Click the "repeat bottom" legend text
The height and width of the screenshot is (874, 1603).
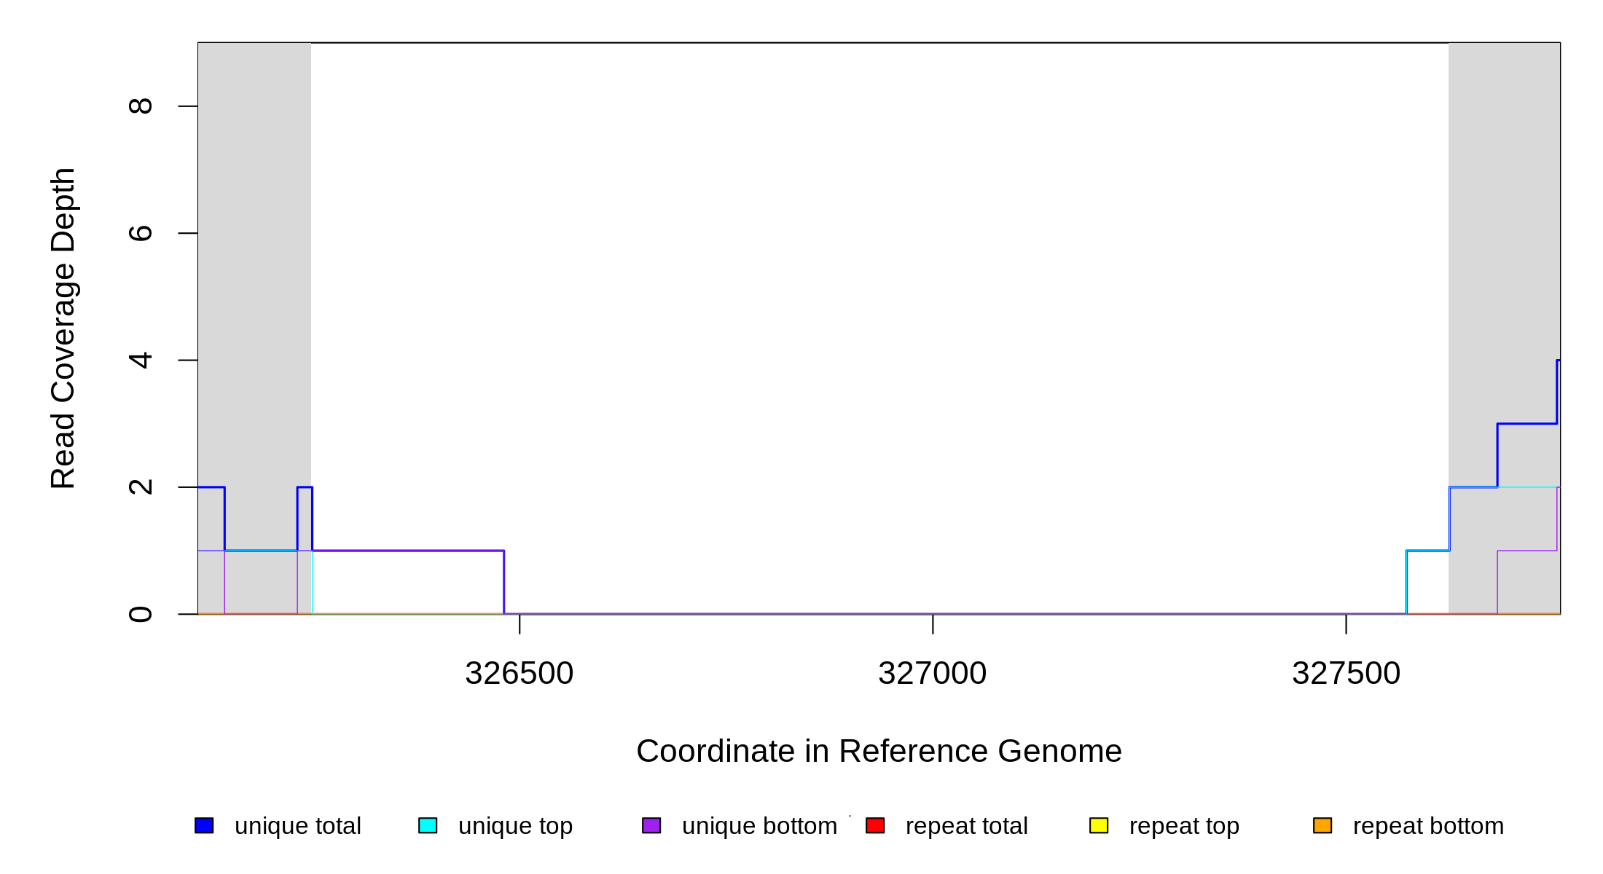(1428, 826)
